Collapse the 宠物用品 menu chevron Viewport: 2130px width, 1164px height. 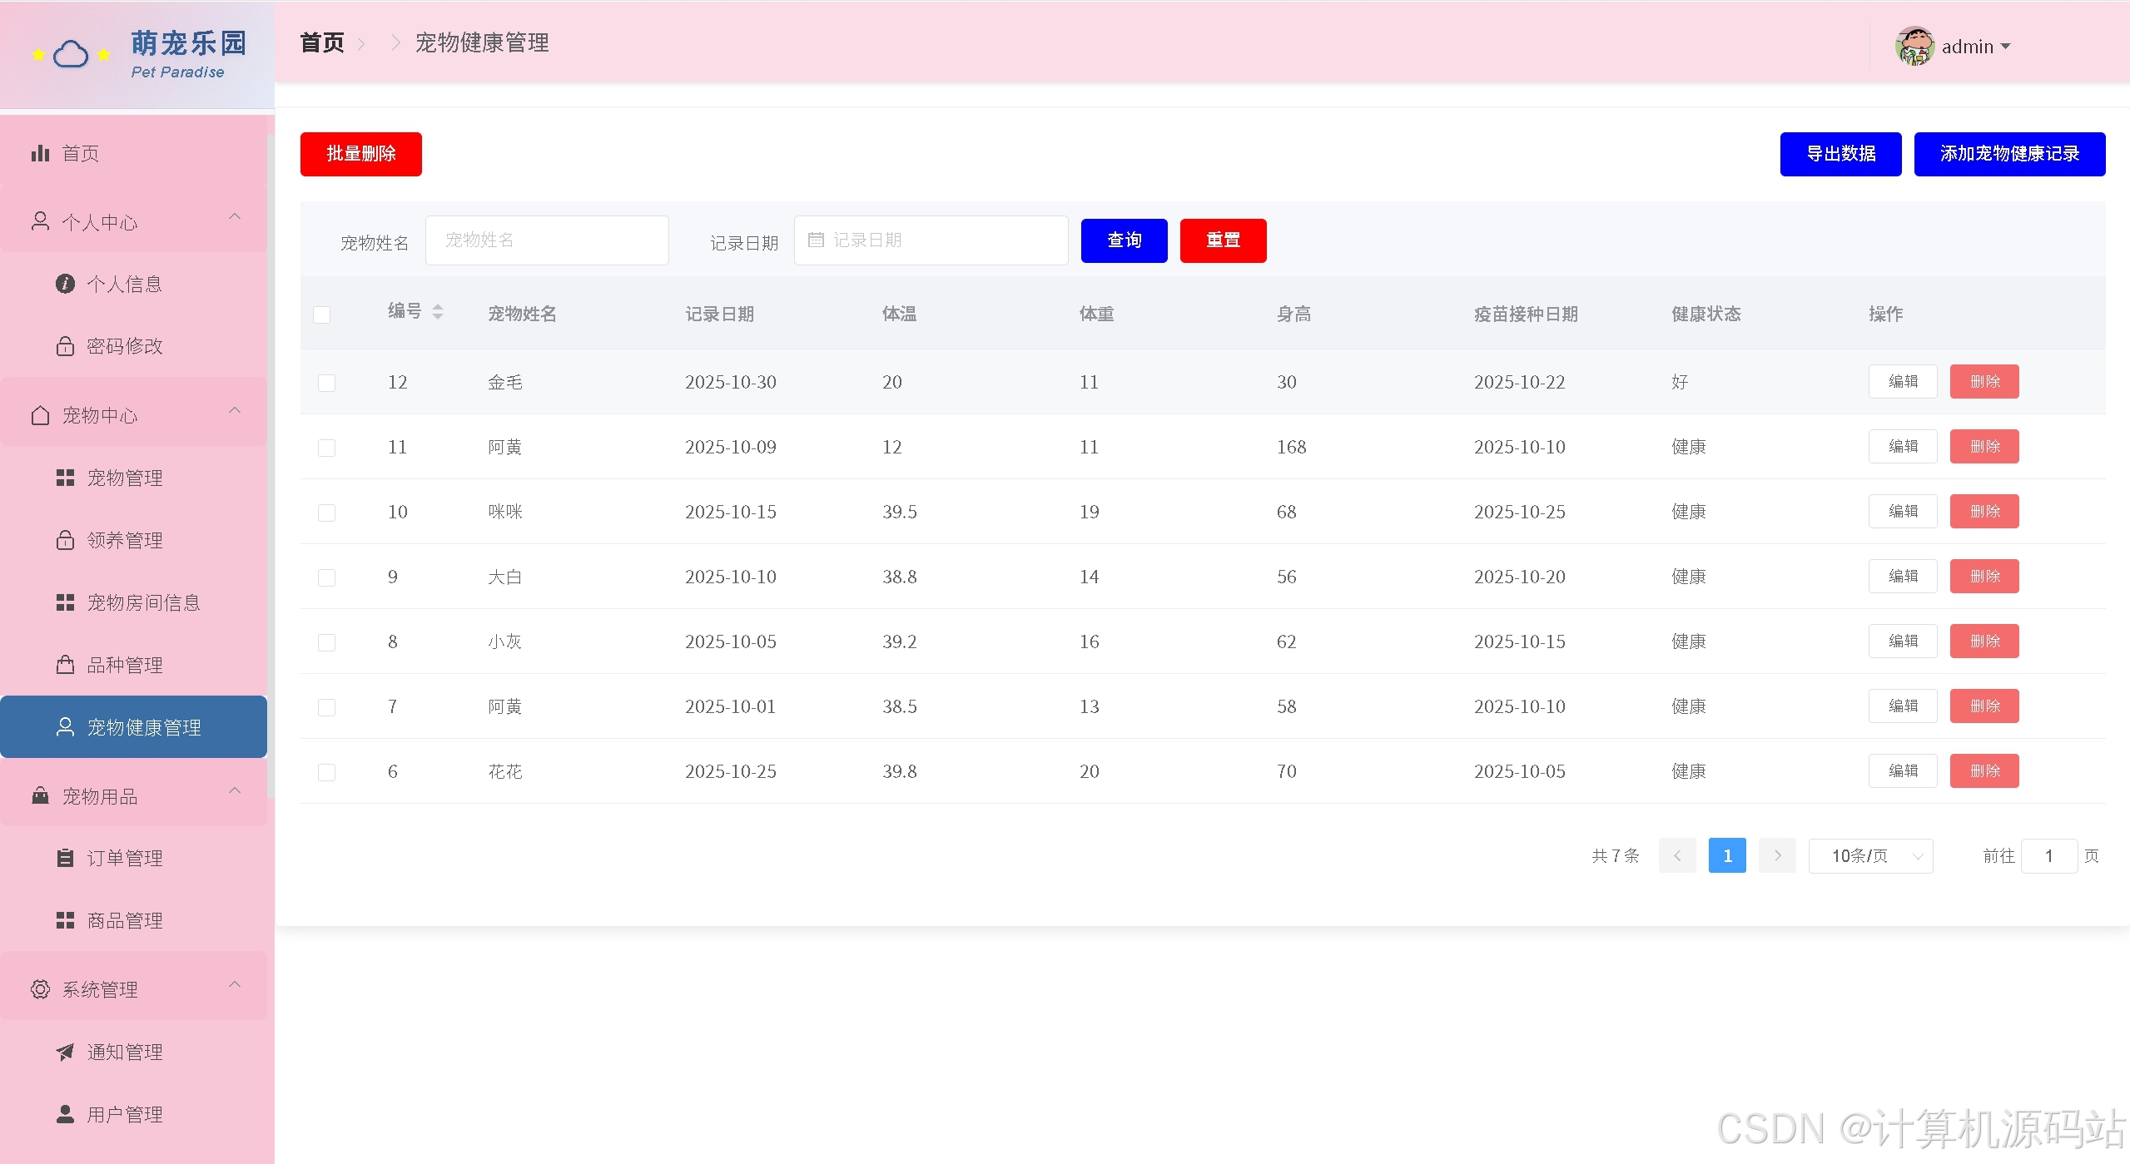[235, 790]
